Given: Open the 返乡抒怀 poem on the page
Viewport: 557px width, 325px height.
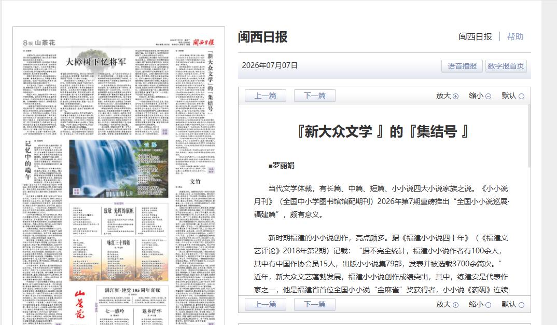Looking at the screenshot, I should pyautogui.click(x=152, y=311).
